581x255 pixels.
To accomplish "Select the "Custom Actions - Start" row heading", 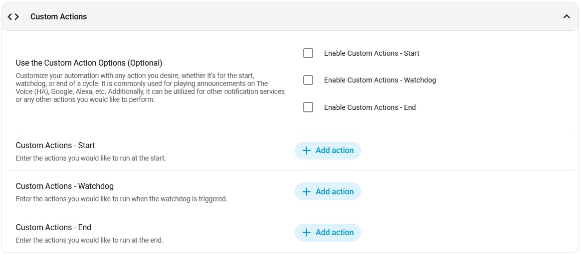I will [x=55, y=146].
